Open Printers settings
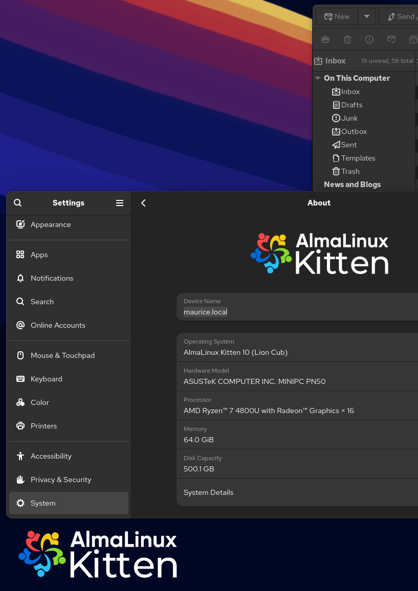418x591 pixels. point(69,426)
